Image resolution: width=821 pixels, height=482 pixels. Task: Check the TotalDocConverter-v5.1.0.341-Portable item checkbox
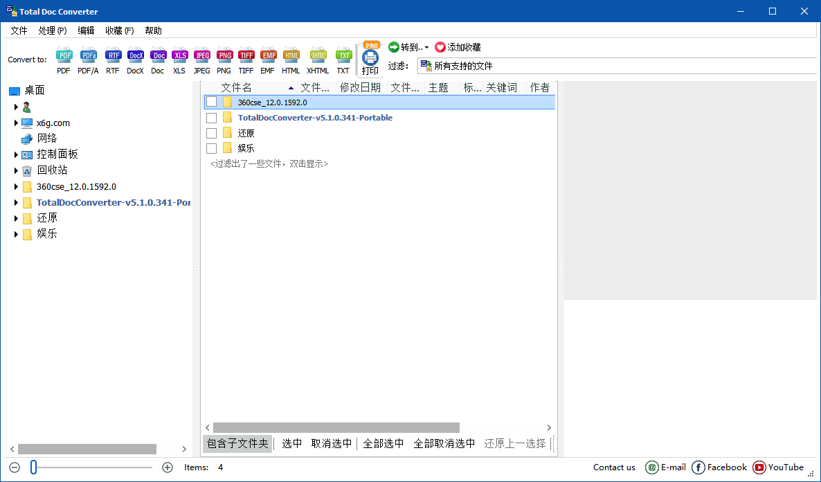point(211,117)
